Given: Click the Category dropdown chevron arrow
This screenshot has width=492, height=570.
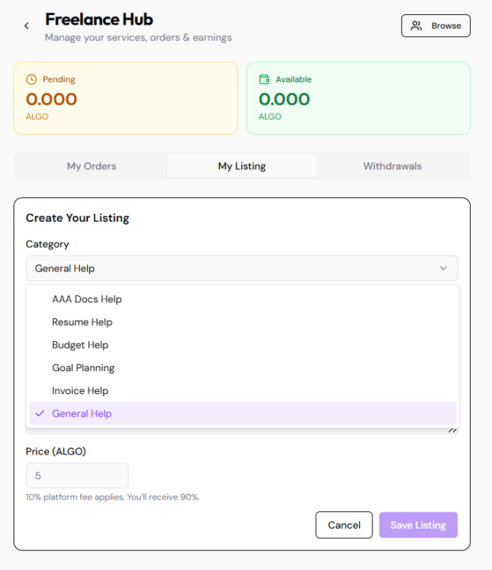Looking at the screenshot, I should (x=443, y=268).
